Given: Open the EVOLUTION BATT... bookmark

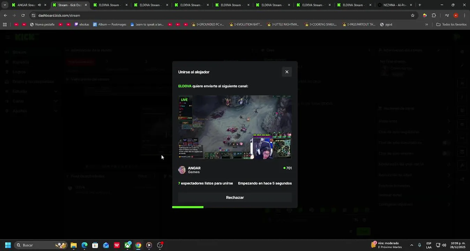Looking at the screenshot, I should pyautogui.click(x=246, y=24).
